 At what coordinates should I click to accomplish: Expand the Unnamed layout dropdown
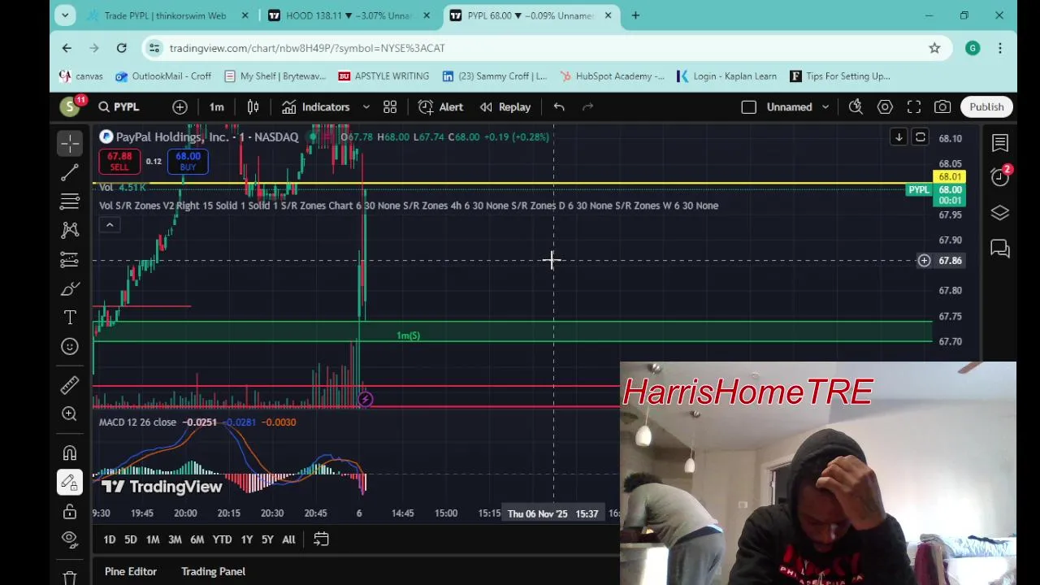click(825, 106)
